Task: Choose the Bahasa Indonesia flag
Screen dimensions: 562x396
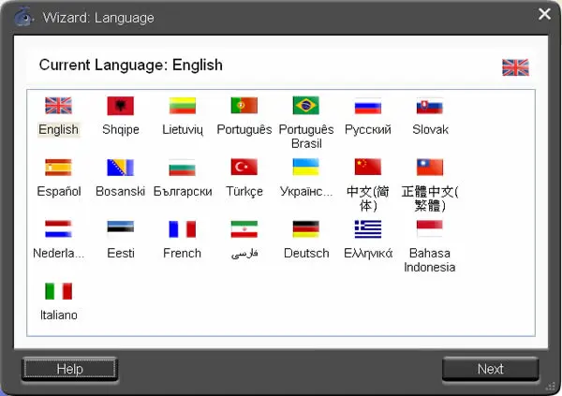Action: [429, 228]
